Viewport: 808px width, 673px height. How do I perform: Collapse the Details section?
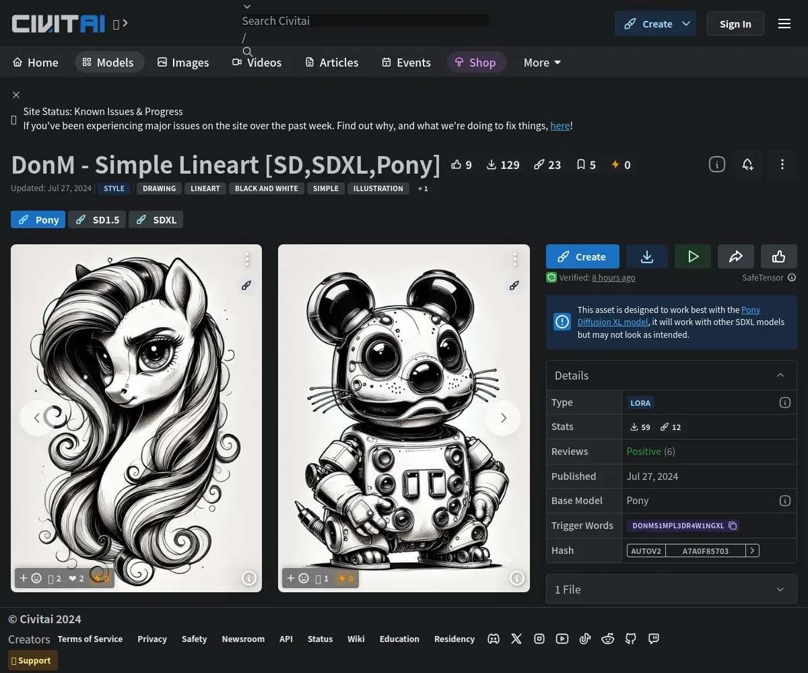coord(780,376)
